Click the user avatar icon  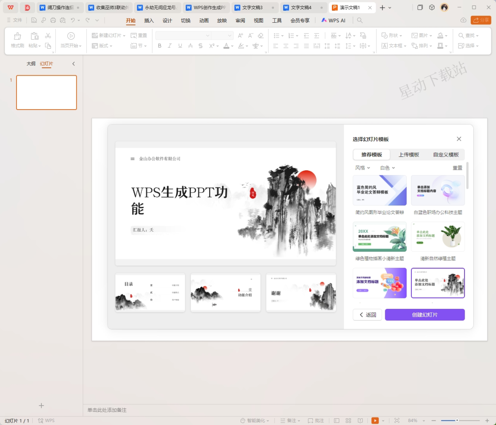(x=444, y=7)
